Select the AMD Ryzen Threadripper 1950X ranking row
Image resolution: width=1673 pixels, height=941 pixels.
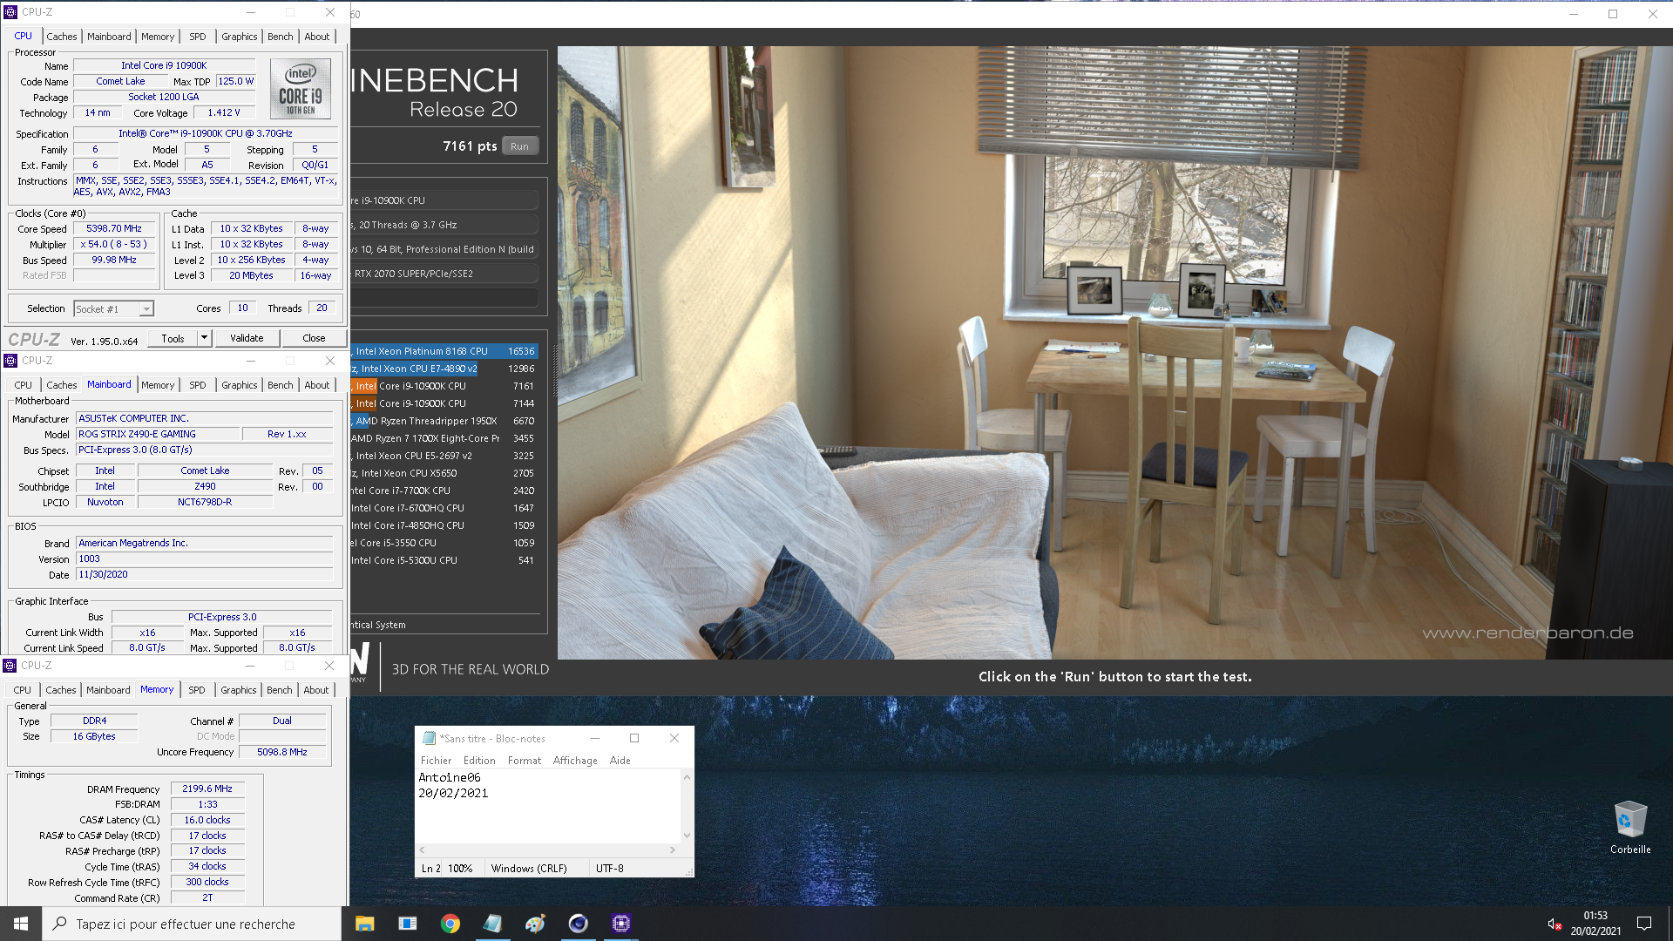(x=444, y=421)
